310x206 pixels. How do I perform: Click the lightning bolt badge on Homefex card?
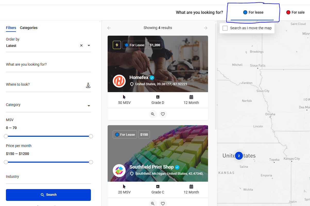tap(117, 45)
